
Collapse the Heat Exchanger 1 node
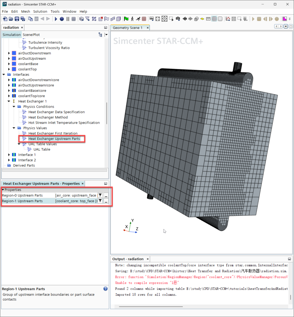9,101
